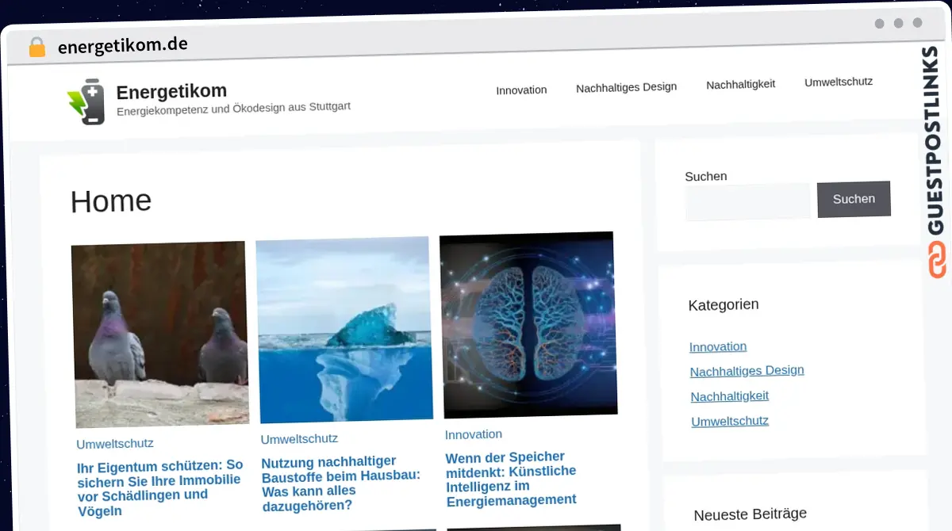This screenshot has height=531, width=952.
Task: Open the Innovation menu in the header
Action: coord(521,90)
